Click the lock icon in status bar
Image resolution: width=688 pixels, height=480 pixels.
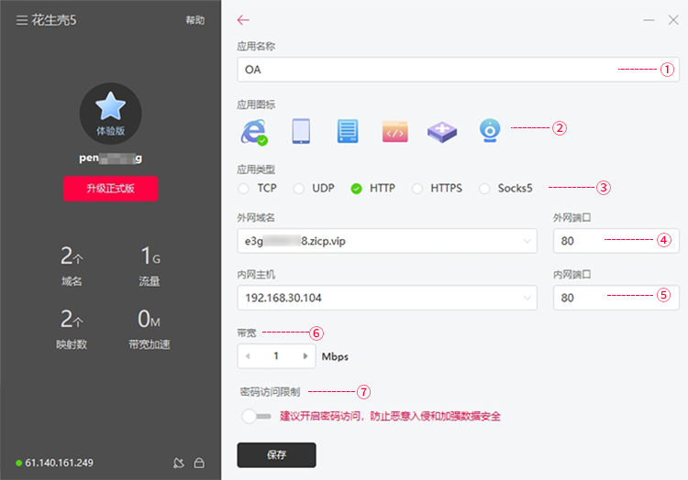(x=199, y=463)
